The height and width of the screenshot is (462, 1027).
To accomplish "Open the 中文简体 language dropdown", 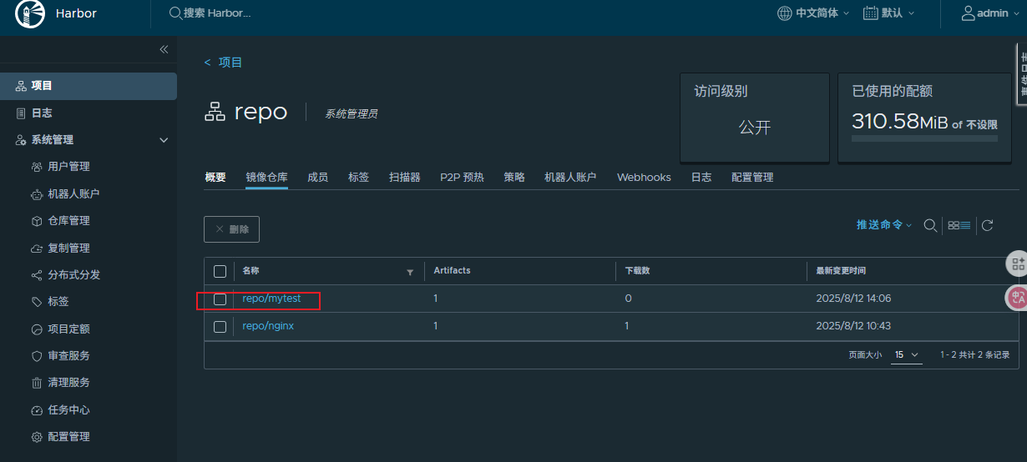I will pos(813,13).
